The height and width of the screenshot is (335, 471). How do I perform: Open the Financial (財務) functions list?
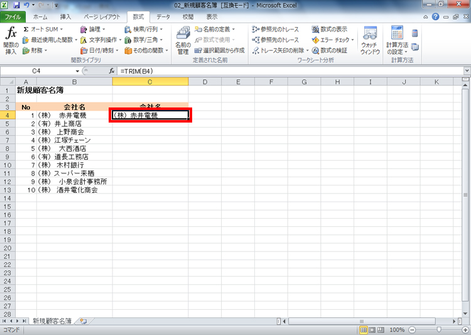[35, 50]
